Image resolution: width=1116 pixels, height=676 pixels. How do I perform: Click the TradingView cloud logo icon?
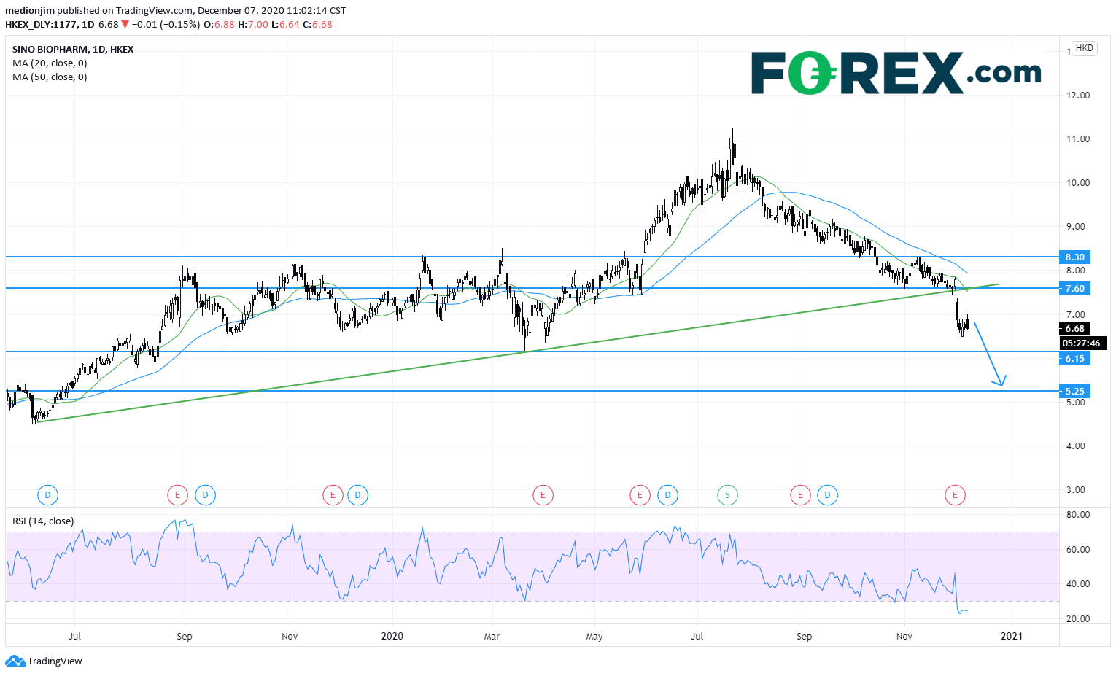click(15, 661)
